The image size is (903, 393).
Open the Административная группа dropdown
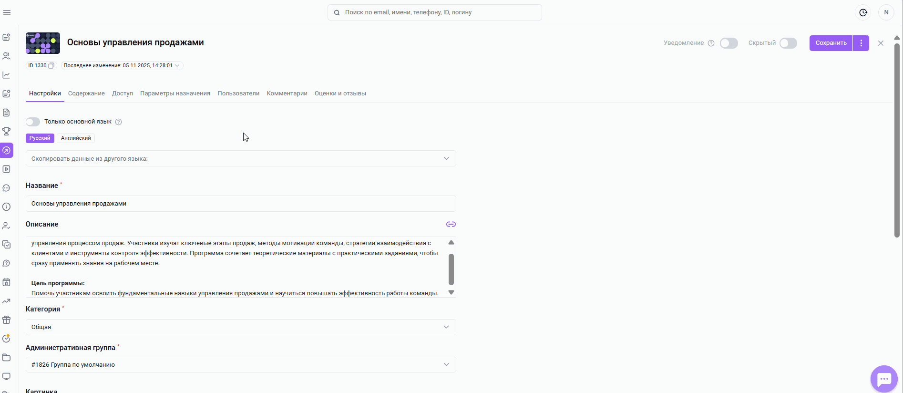click(x=241, y=365)
